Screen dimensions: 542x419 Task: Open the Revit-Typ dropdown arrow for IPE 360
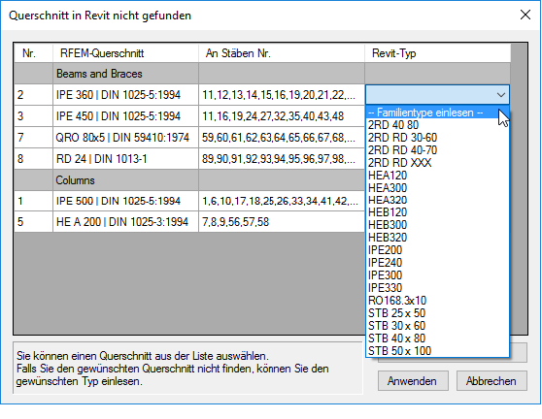(x=500, y=95)
